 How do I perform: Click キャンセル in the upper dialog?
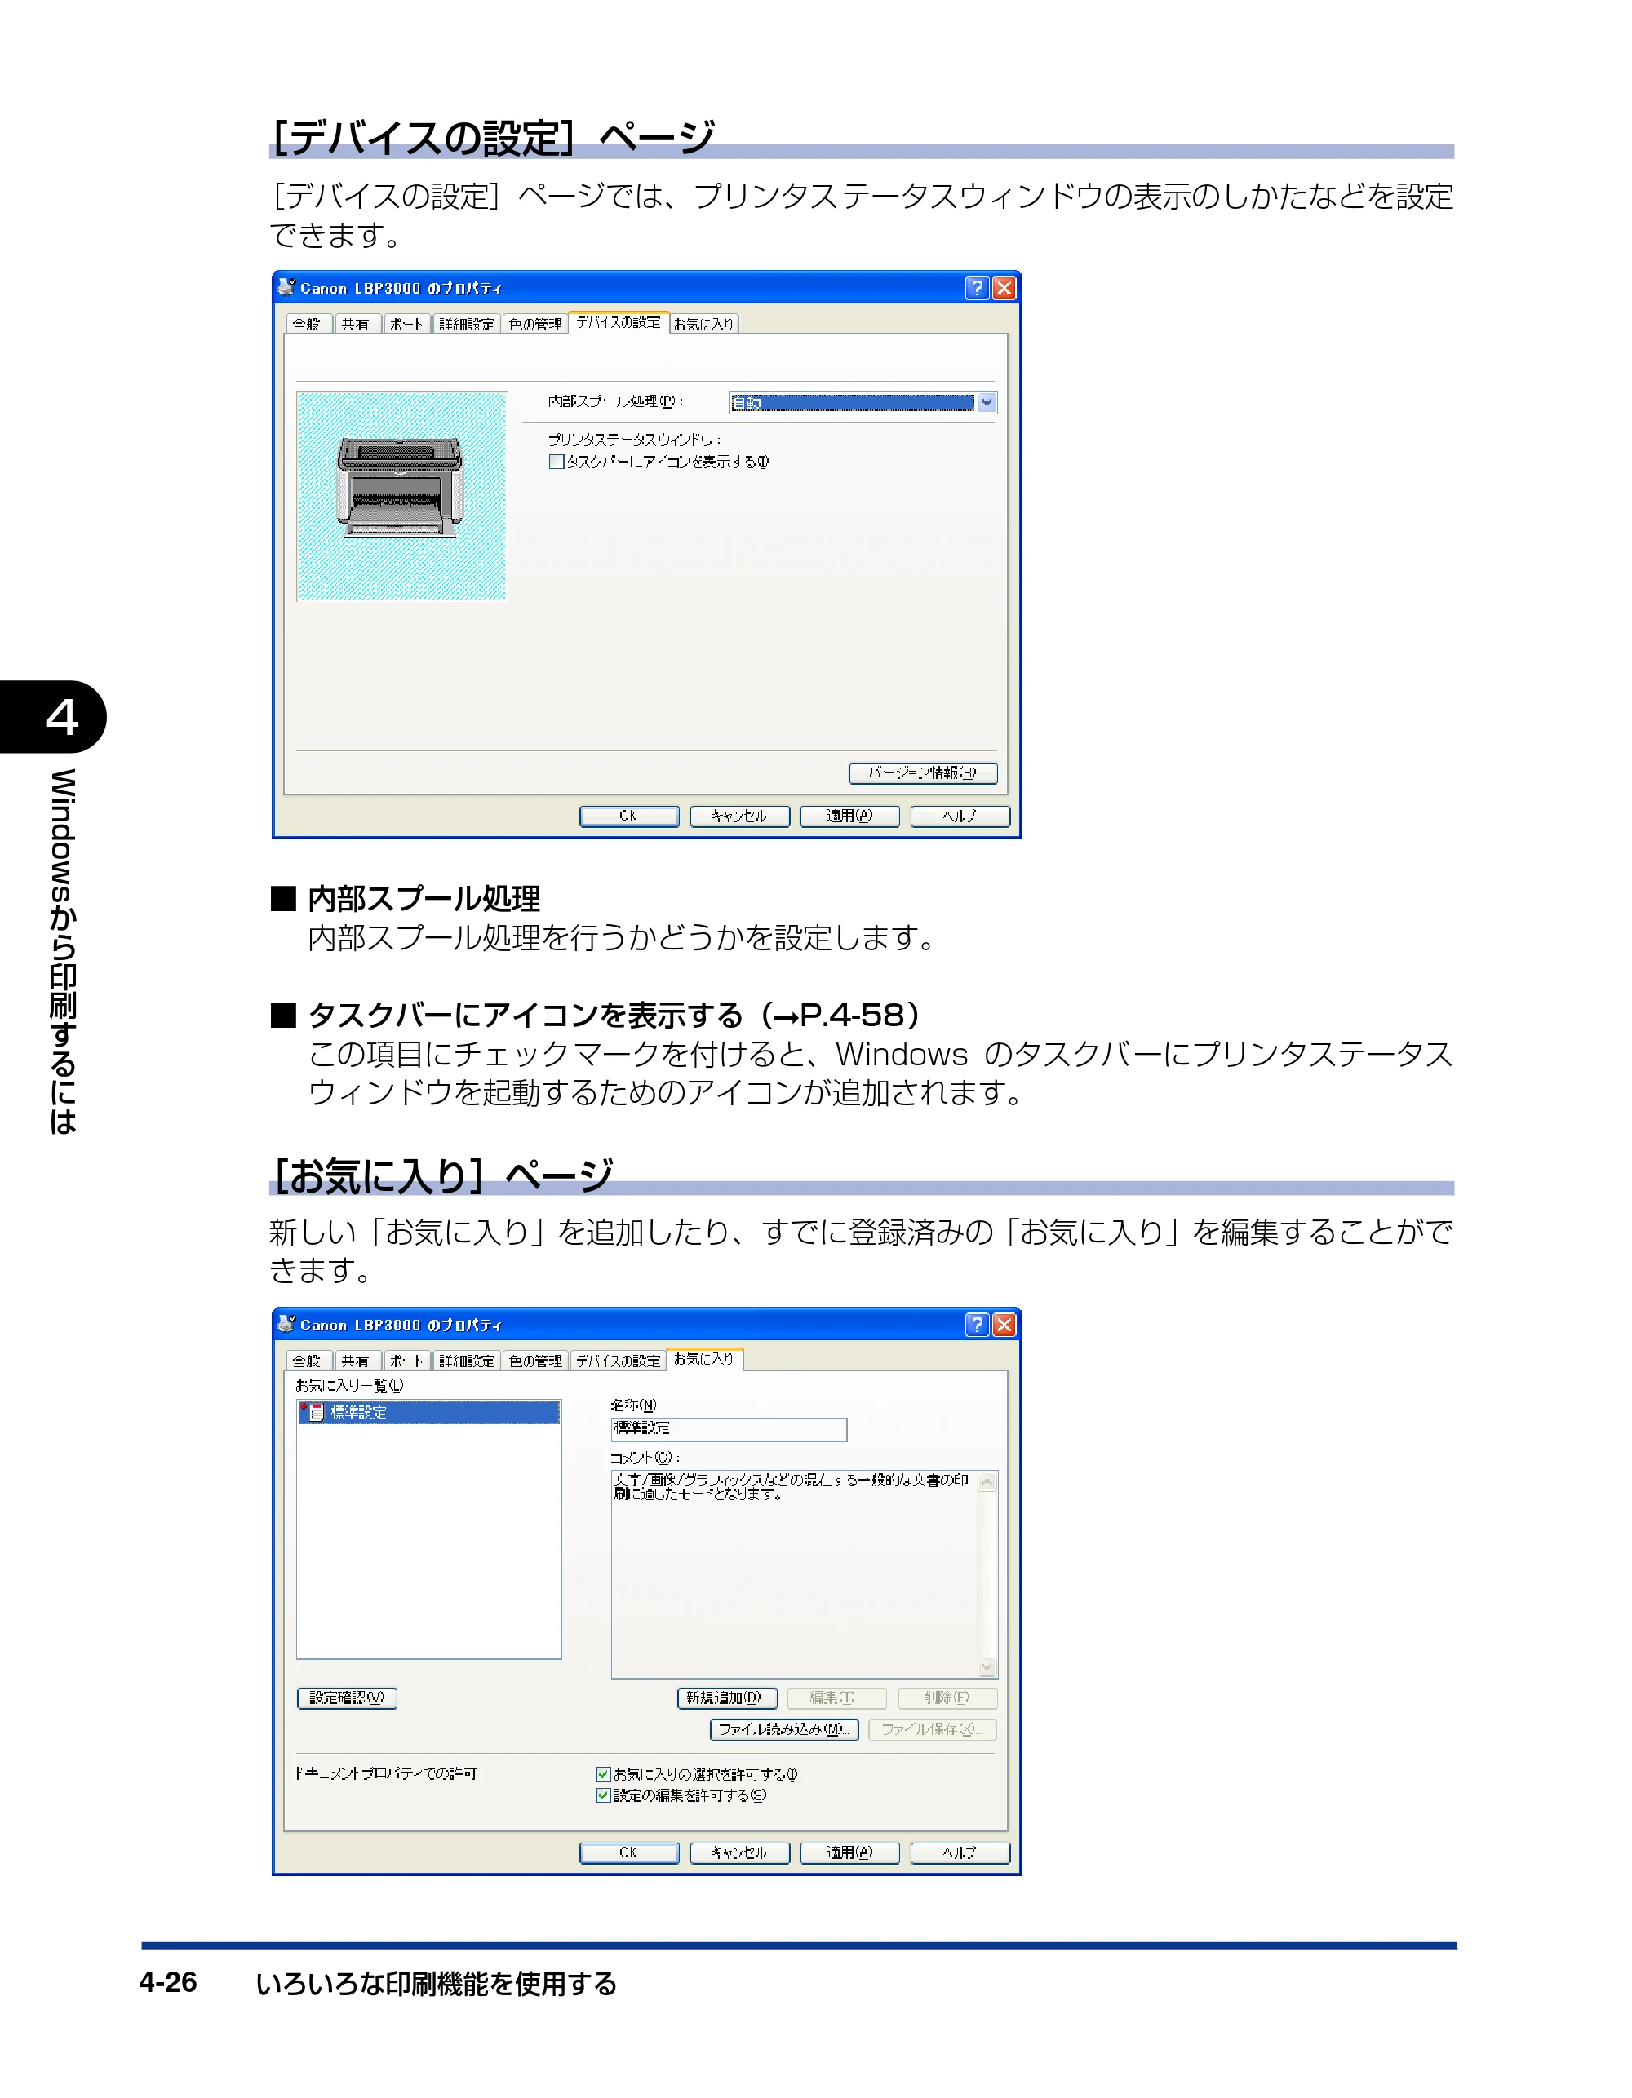pos(739,817)
